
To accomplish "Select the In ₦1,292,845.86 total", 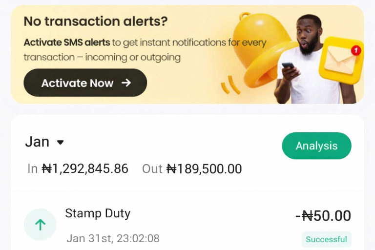I will pyautogui.click(x=78, y=169).
